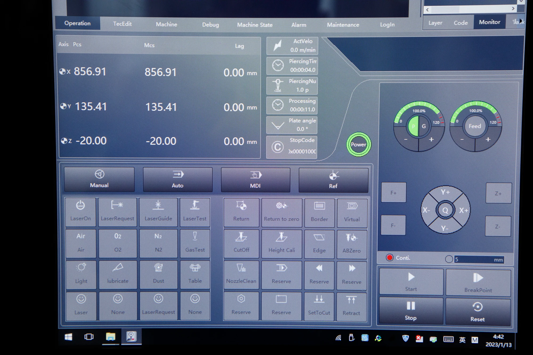Viewport: 533px width, 355px height.
Task: Activate the LaserGuide function
Action: (x=158, y=212)
